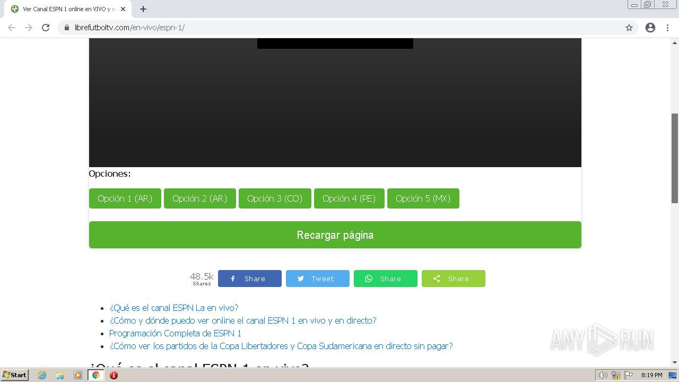Screen dimensions: 679x382
Task: Launch Internet Explorer from the taskbar
Action: tap(42, 375)
